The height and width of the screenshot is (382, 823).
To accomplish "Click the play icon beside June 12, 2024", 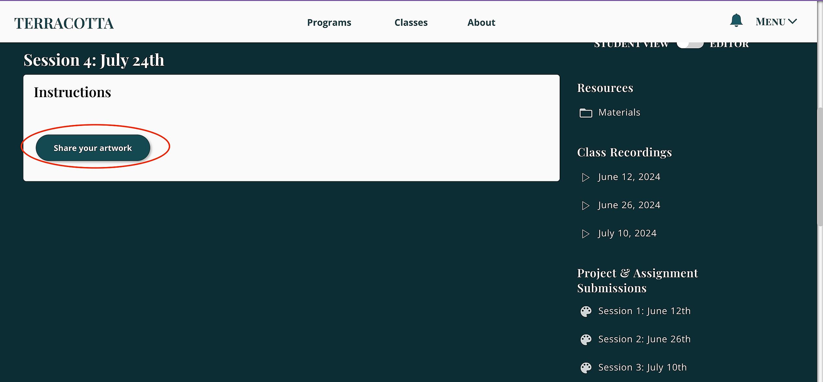I will coord(586,177).
